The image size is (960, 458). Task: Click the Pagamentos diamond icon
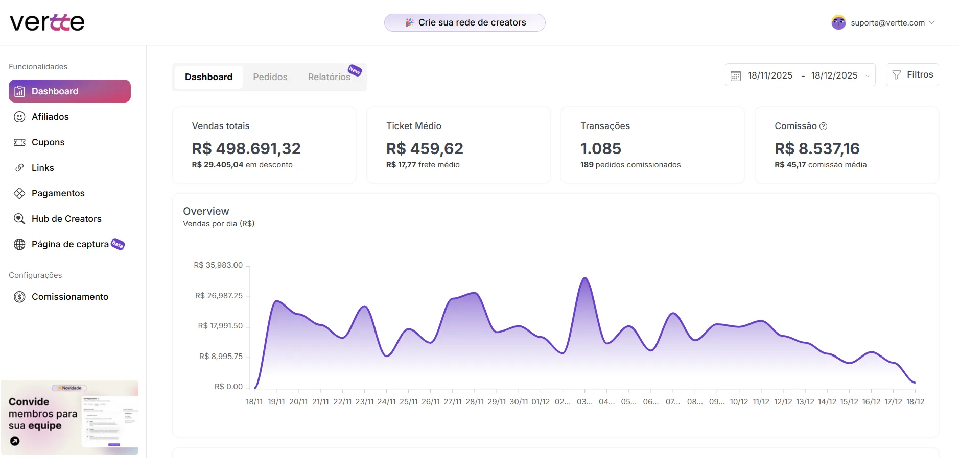pos(19,193)
